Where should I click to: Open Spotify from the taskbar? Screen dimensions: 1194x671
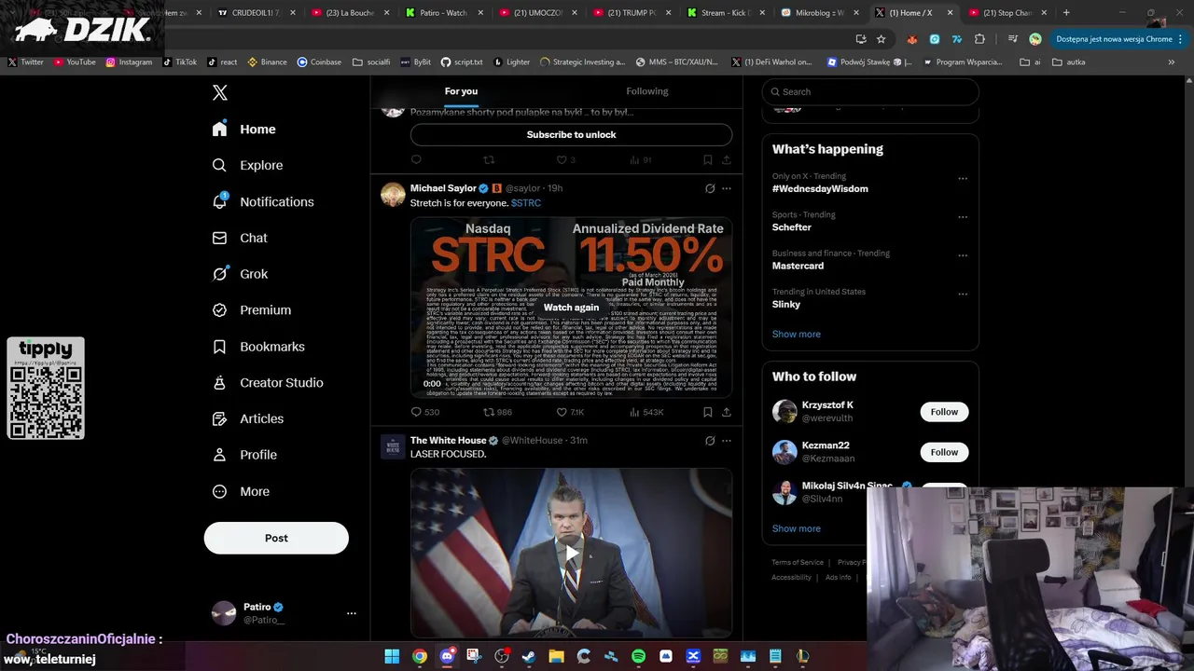[x=638, y=656]
